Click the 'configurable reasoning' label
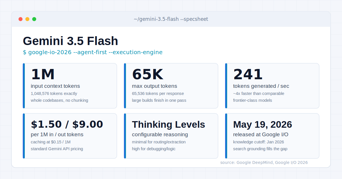 point(160,135)
